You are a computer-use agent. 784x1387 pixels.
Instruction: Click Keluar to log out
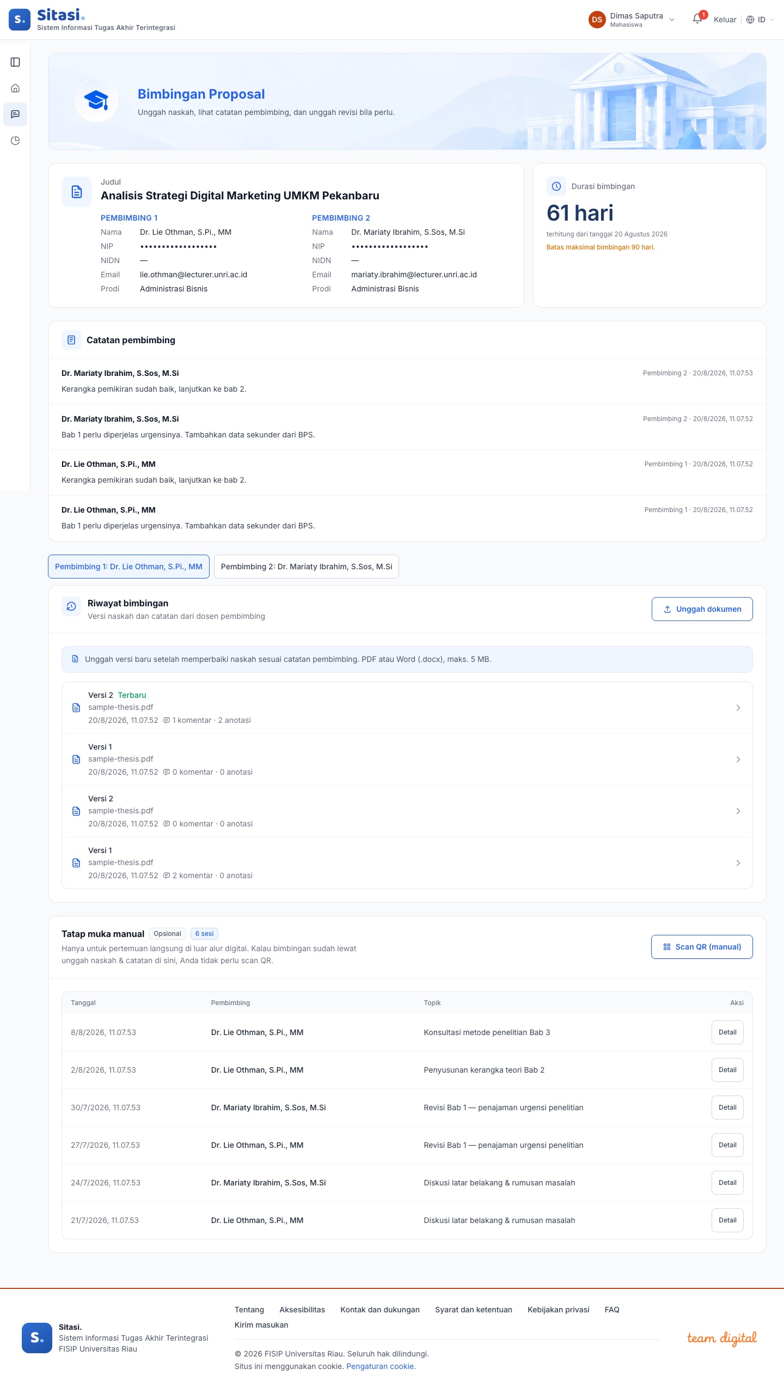coord(725,20)
